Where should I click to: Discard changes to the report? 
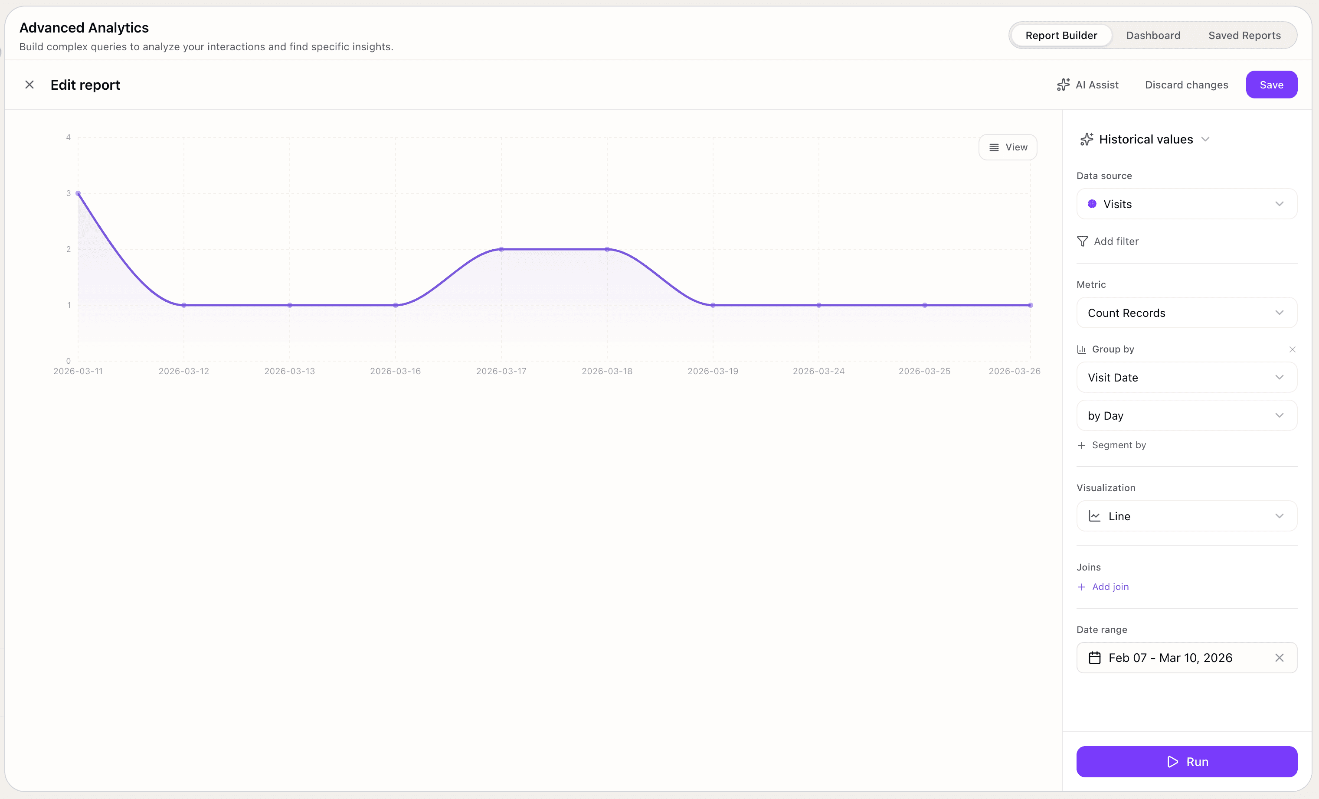(x=1186, y=85)
